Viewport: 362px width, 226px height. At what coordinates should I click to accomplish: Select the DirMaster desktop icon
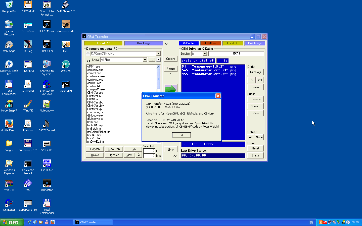47,185
